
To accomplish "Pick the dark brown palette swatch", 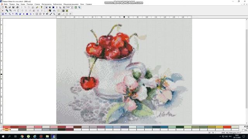I will coord(77,127).
